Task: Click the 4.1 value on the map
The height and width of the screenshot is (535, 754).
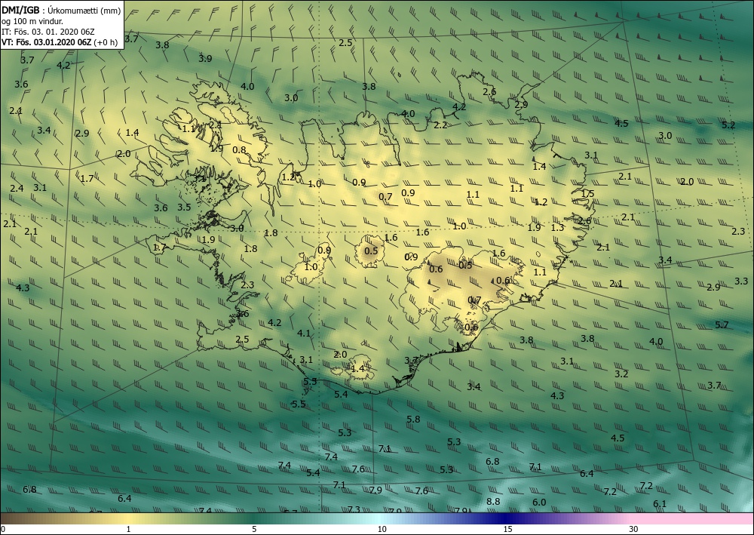Action: coord(304,334)
